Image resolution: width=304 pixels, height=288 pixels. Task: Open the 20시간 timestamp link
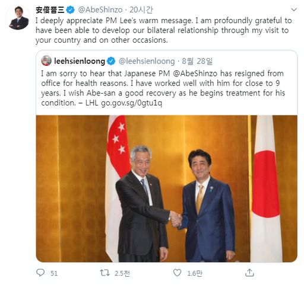pyautogui.click(x=141, y=10)
